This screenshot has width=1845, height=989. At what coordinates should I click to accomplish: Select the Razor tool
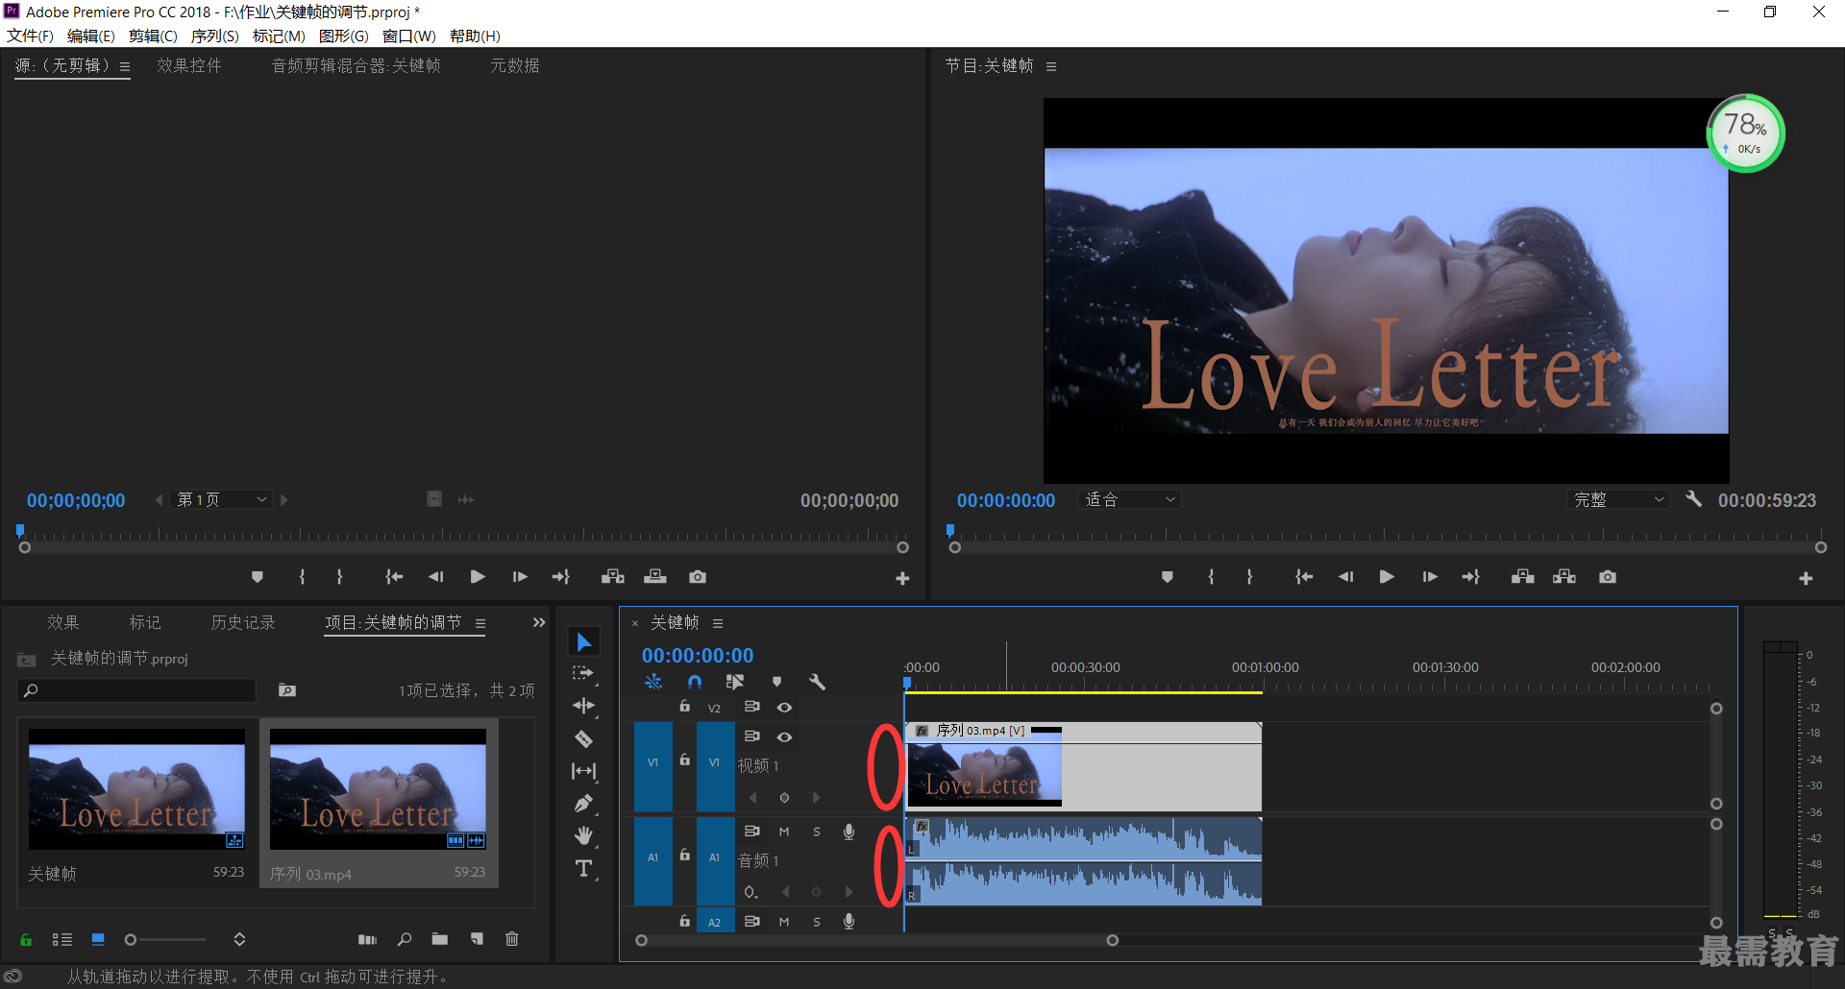tap(583, 738)
